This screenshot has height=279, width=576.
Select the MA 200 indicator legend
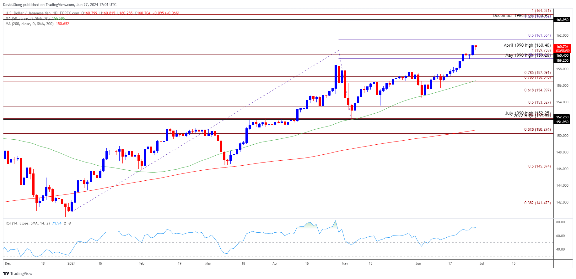click(37, 24)
